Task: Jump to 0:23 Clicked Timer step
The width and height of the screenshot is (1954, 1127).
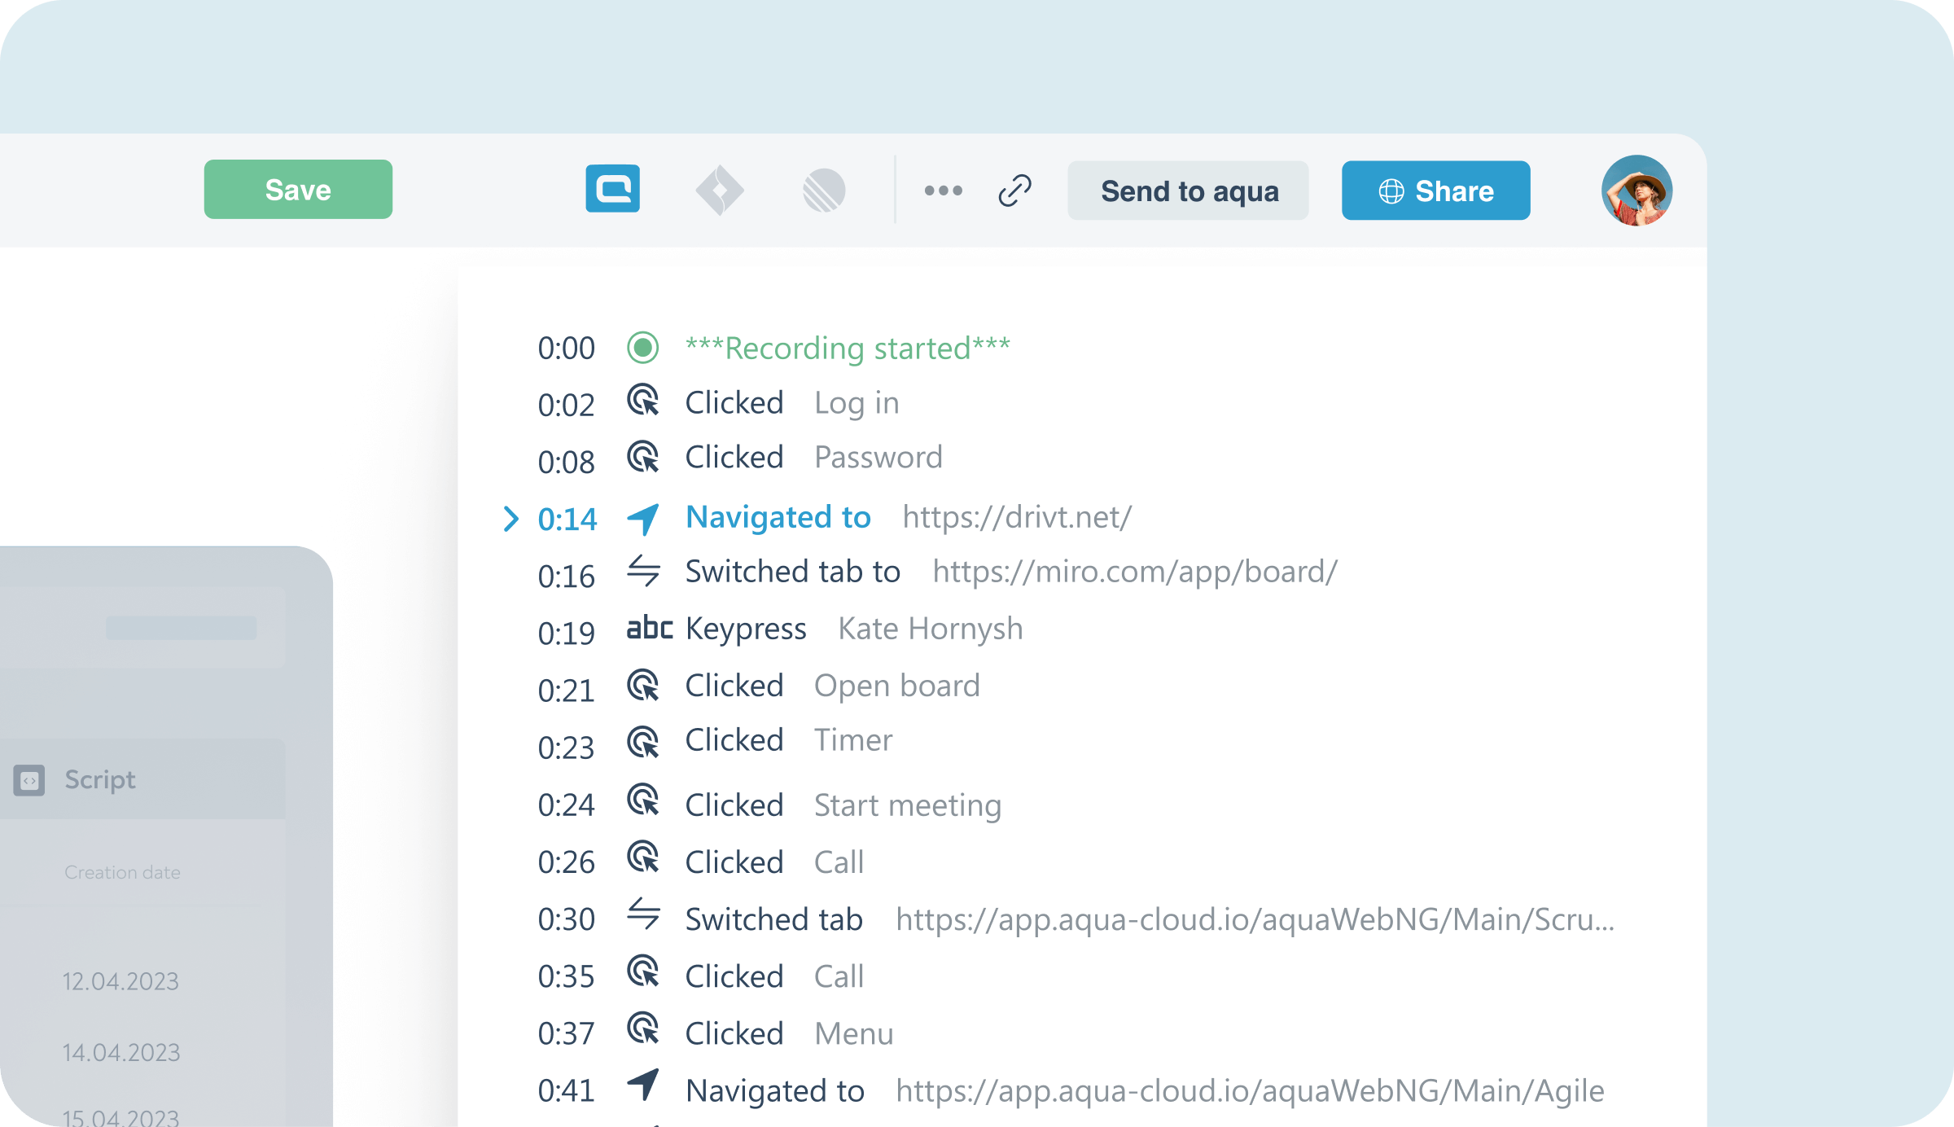Action: [x=852, y=740]
